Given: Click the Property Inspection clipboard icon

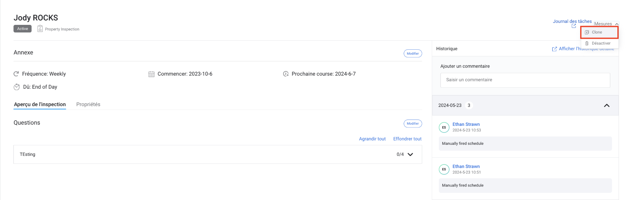Looking at the screenshot, I should tap(40, 28).
